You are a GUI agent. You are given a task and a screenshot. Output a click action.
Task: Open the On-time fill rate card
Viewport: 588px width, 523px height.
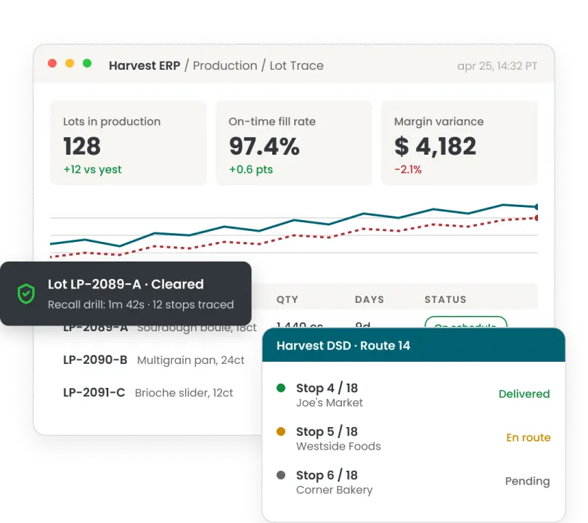(294, 142)
